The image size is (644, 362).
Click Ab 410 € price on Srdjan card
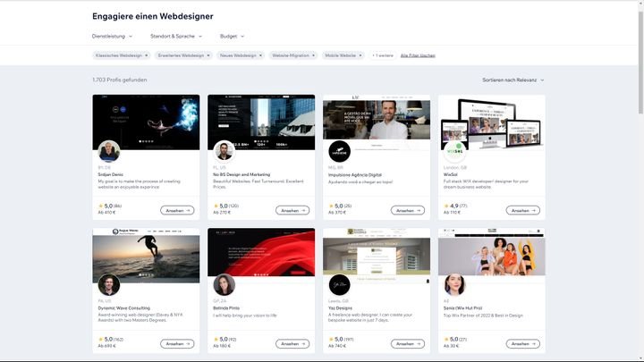coord(106,213)
